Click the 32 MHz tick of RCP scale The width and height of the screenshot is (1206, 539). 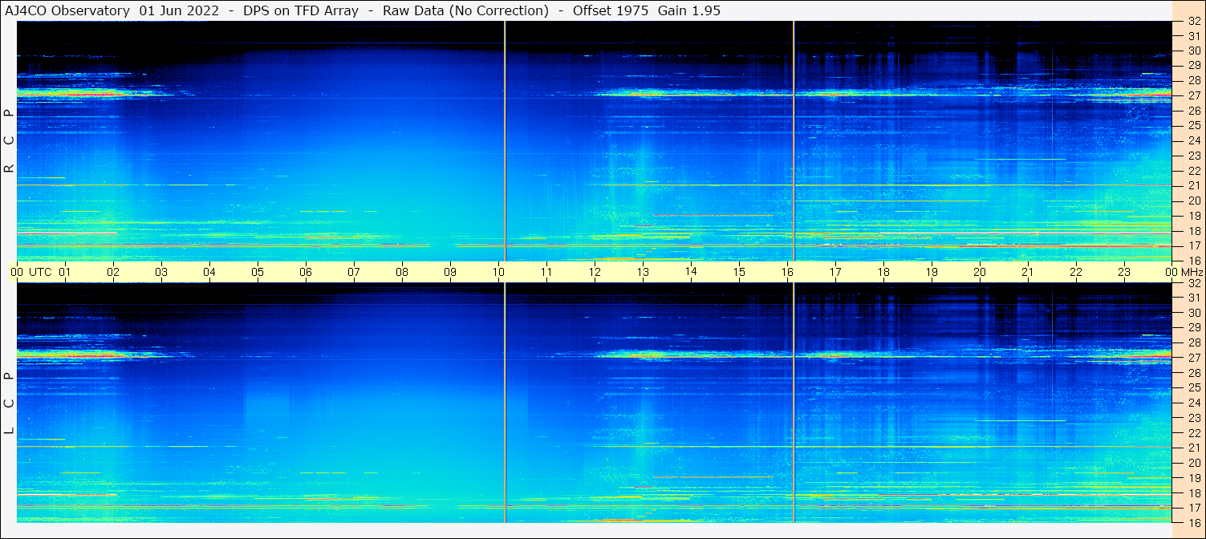(1193, 22)
